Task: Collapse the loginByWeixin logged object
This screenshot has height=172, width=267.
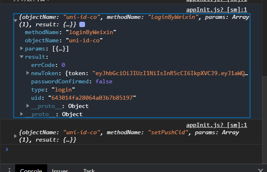Action: coord(16,18)
